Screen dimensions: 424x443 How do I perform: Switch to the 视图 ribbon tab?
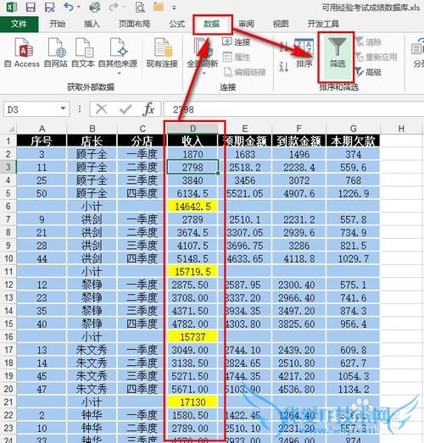(x=281, y=24)
